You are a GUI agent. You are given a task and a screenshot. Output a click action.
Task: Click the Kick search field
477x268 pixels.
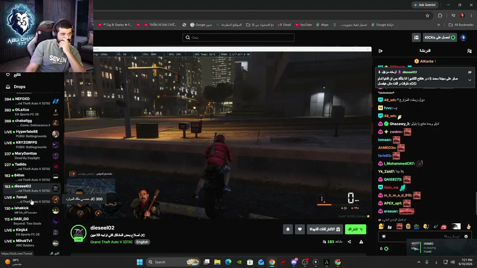238,38
